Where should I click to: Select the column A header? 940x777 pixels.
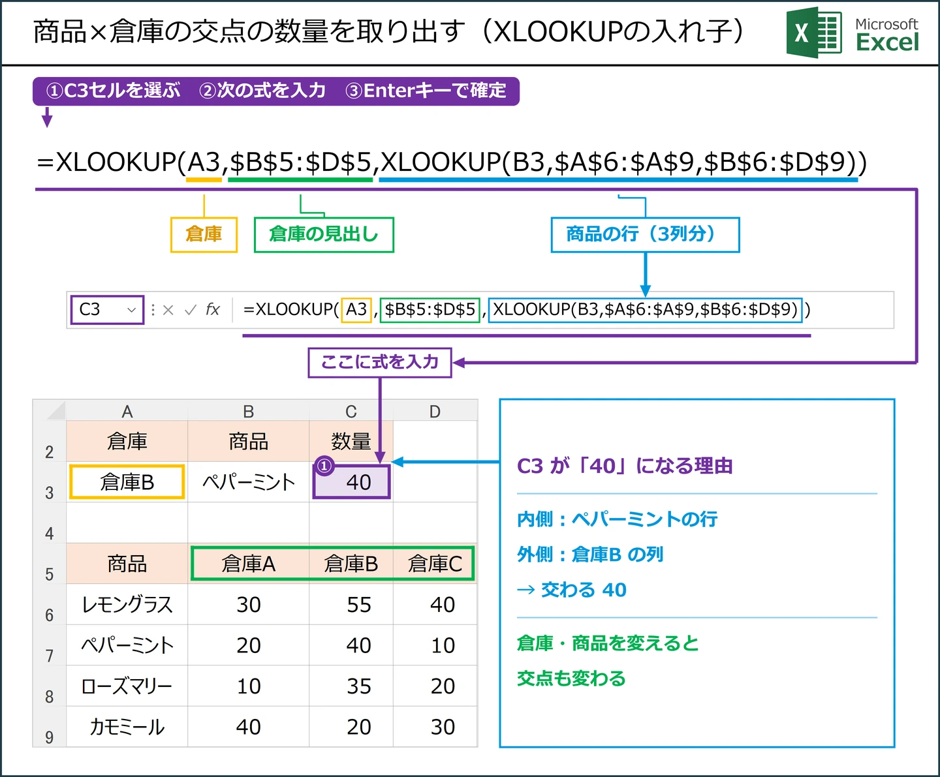click(x=127, y=411)
